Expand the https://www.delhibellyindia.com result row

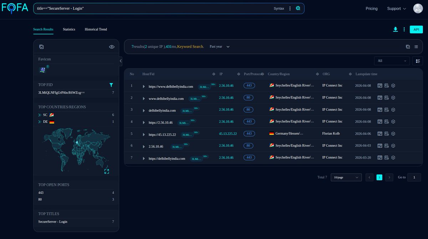(144, 87)
